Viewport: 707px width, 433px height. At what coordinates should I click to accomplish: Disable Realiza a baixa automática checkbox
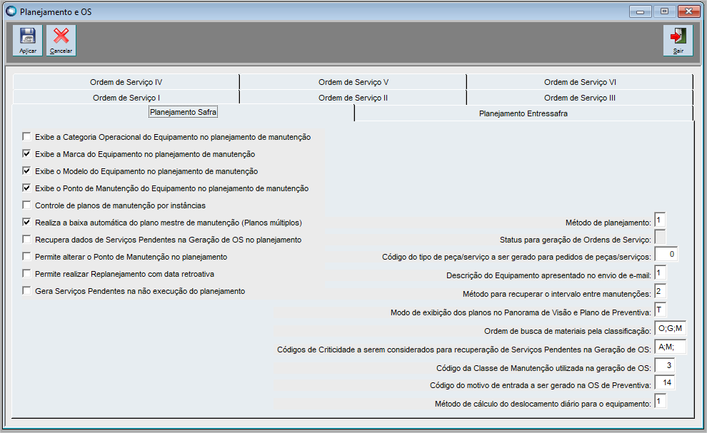coord(26,222)
